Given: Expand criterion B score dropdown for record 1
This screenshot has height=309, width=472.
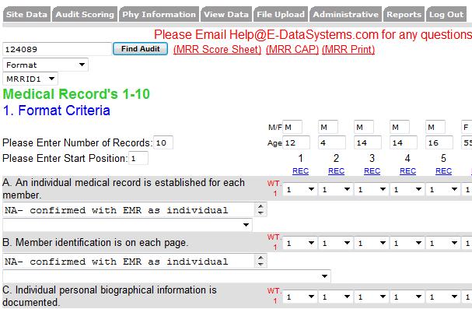Looking at the screenshot, I should tap(300, 243).
